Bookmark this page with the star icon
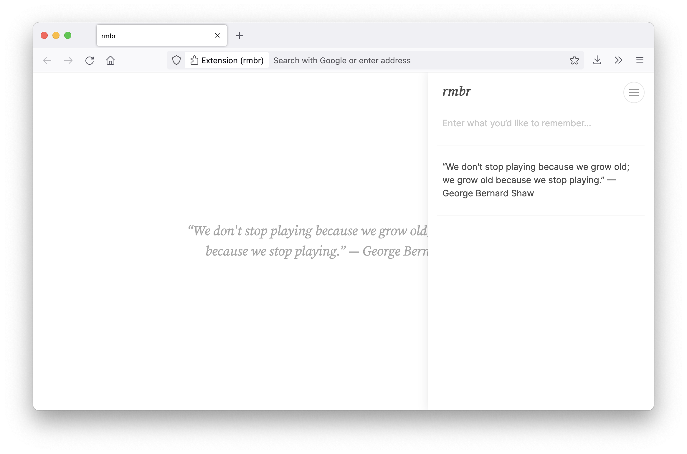 point(574,60)
